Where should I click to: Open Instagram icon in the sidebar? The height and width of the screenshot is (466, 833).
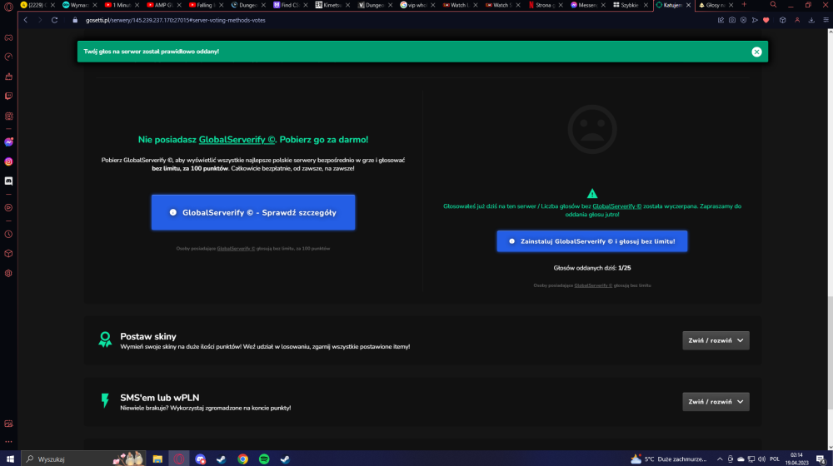click(8, 161)
